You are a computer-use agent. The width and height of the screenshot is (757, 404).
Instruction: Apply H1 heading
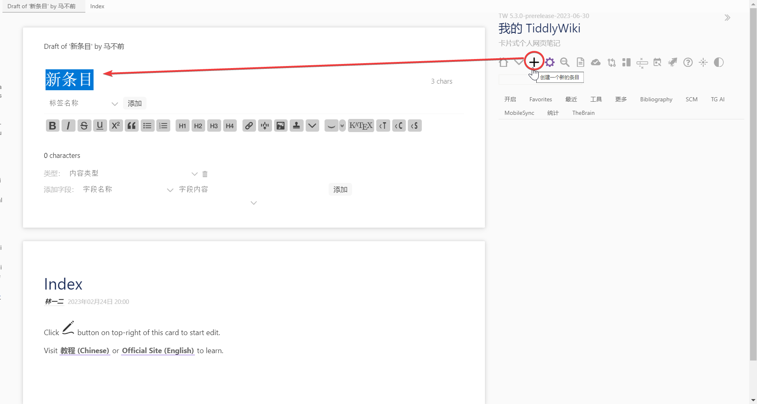tap(182, 126)
